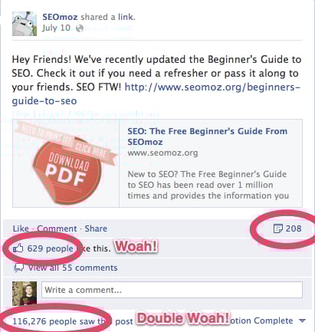Open the seomoz.org beginners-guide-to-seo URL
Screen dimensions: 315x332
pyautogui.click(x=156, y=94)
